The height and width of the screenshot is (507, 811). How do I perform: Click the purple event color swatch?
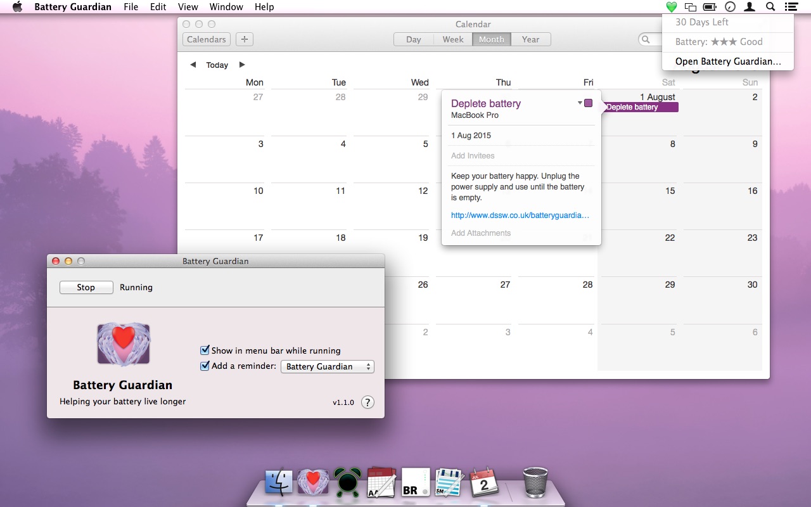(x=589, y=103)
